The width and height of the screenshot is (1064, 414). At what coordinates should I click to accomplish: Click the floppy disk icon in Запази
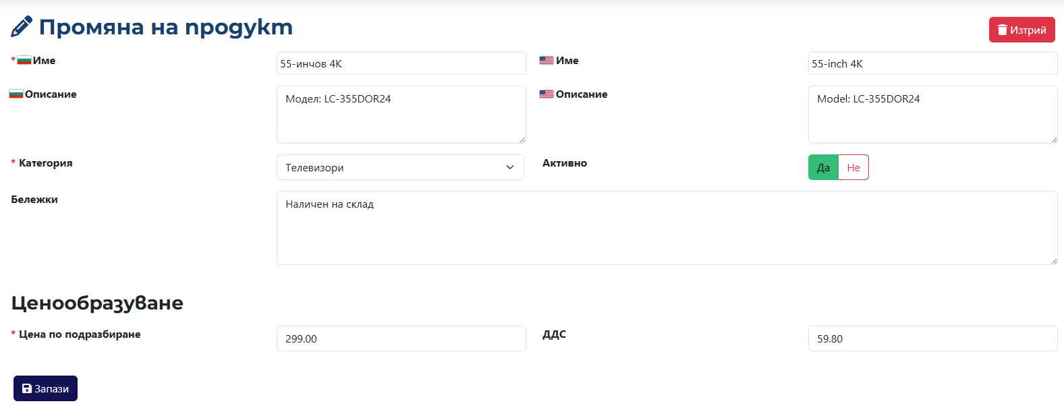click(27, 388)
